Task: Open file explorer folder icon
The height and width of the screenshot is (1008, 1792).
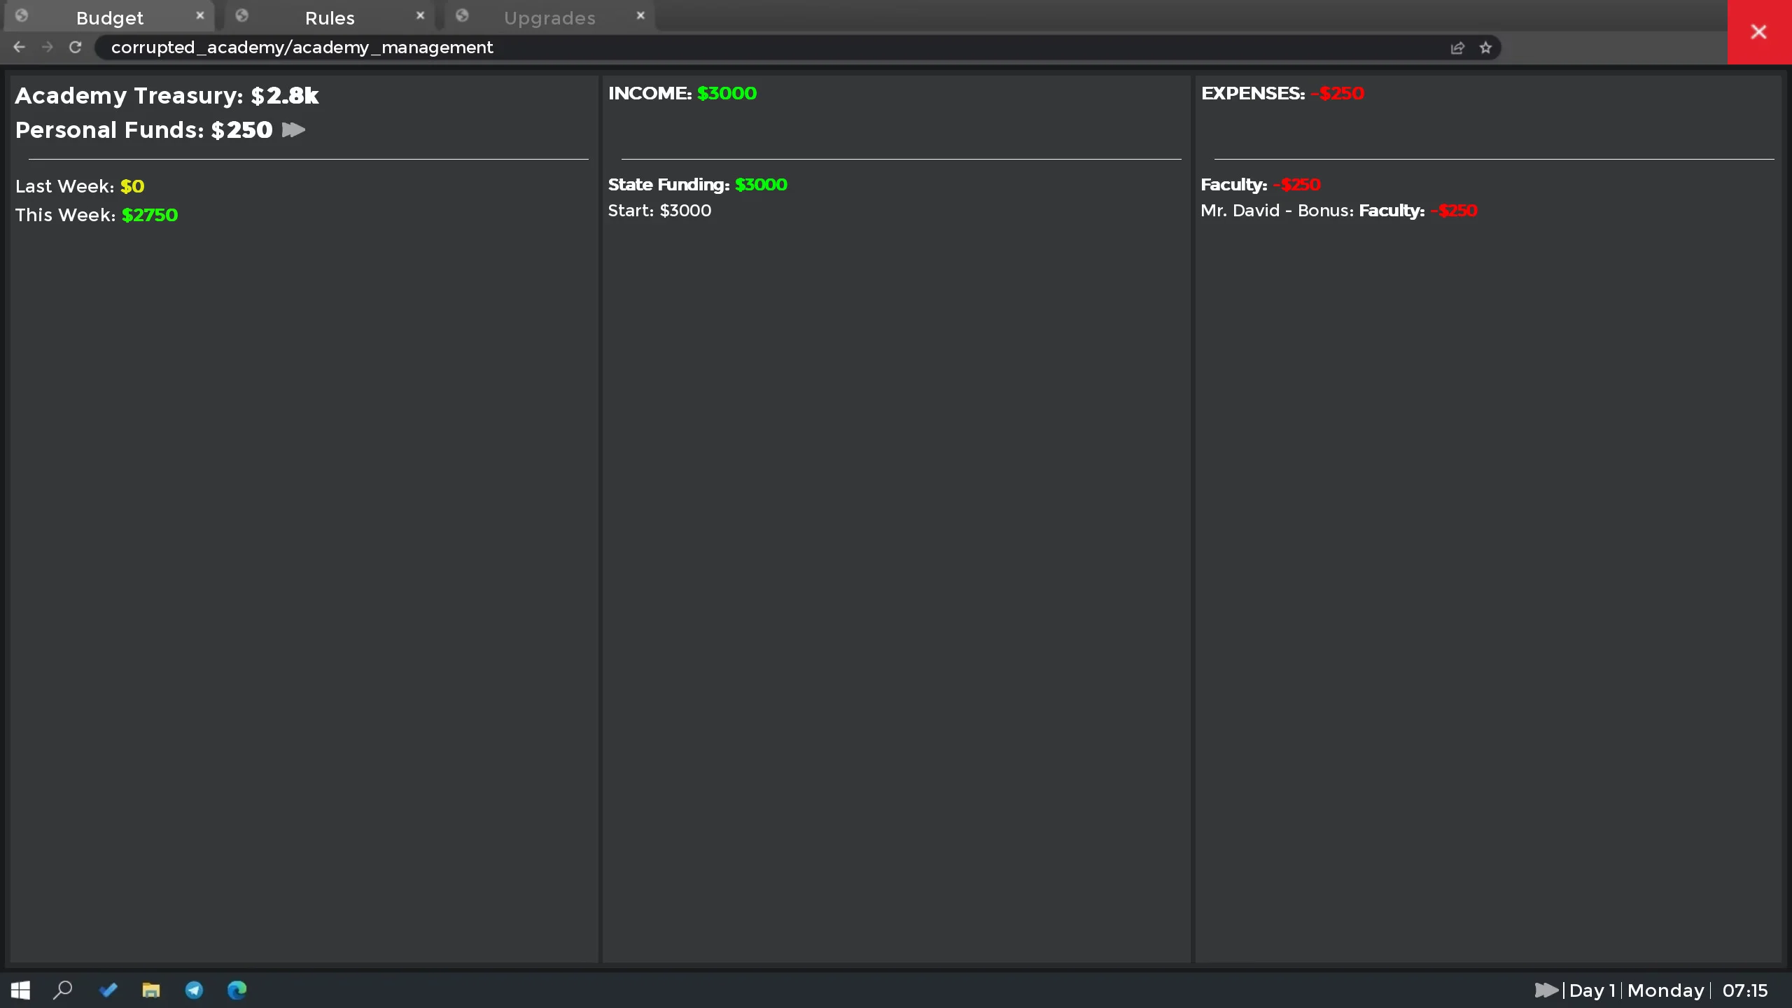Action: click(150, 990)
